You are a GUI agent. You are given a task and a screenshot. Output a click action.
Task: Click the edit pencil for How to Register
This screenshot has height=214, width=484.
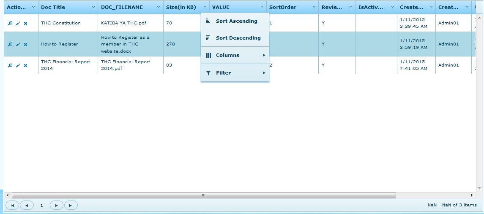point(18,44)
